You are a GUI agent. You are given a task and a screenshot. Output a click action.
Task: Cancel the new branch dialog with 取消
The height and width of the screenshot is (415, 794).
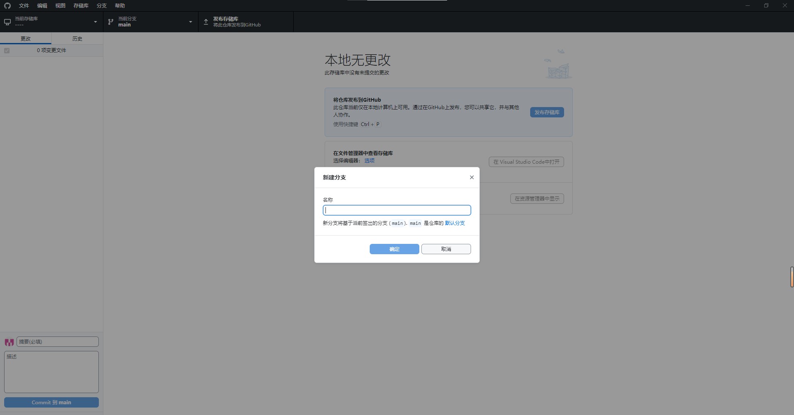(446, 249)
